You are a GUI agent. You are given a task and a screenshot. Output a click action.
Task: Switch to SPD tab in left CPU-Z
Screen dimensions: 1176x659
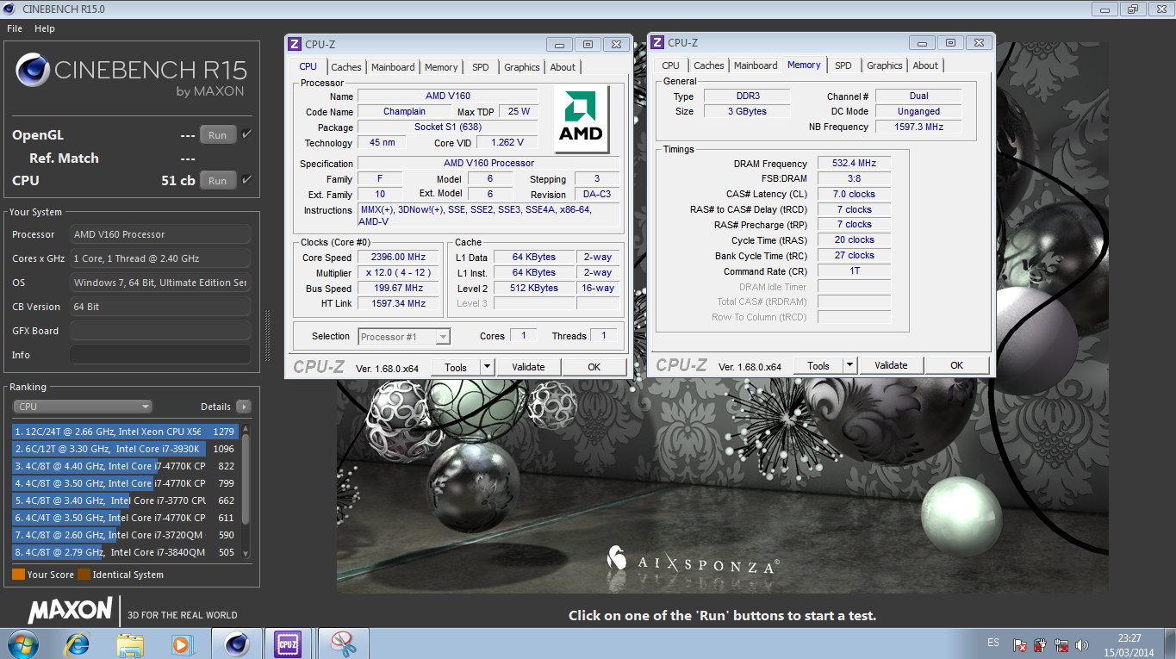pos(481,67)
